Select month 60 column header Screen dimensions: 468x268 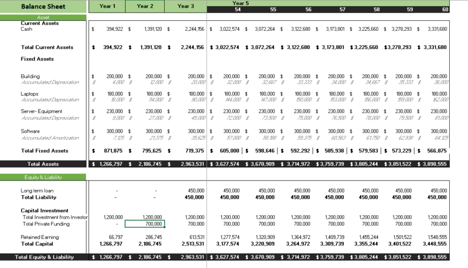click(x=445, y=9)
